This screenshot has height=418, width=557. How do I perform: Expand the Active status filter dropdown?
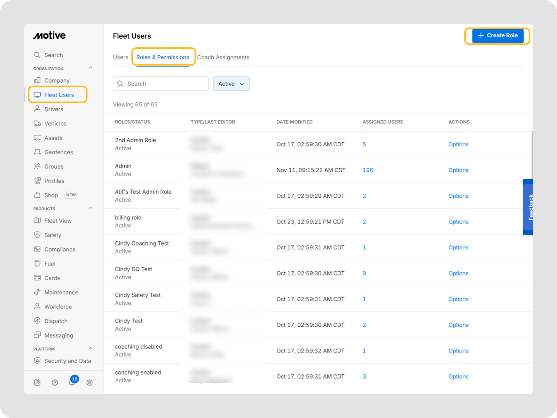[231, 84]
